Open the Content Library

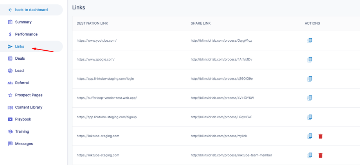tap(29, 107)
